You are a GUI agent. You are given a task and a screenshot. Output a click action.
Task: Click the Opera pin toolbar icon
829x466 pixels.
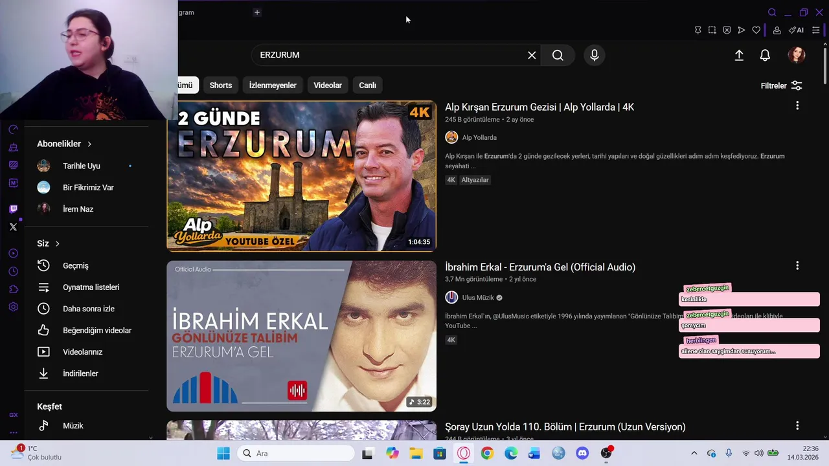click(698, 30)
